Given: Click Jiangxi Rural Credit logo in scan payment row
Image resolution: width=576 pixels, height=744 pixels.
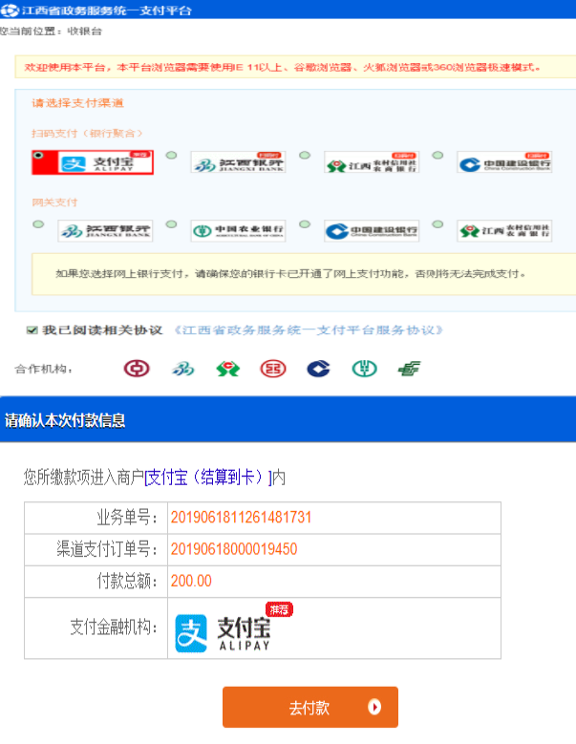Looking at the screenshot, I should coord(372,162).
